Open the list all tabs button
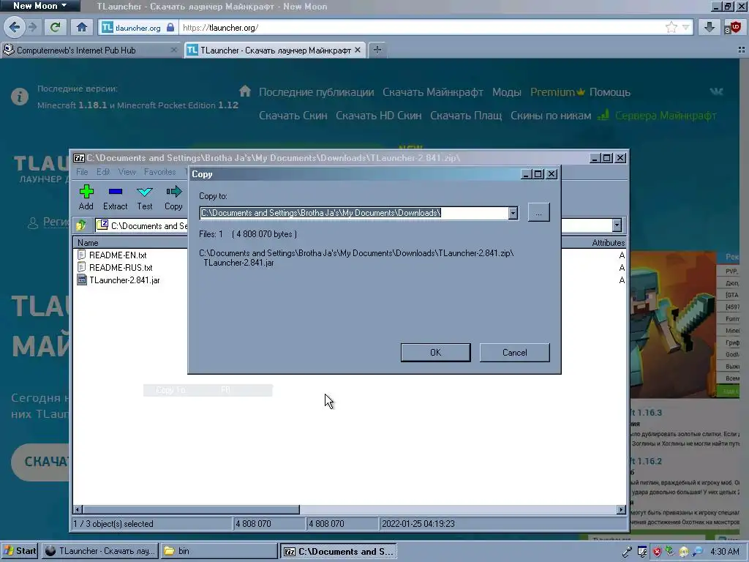 (x=742, y=50)
